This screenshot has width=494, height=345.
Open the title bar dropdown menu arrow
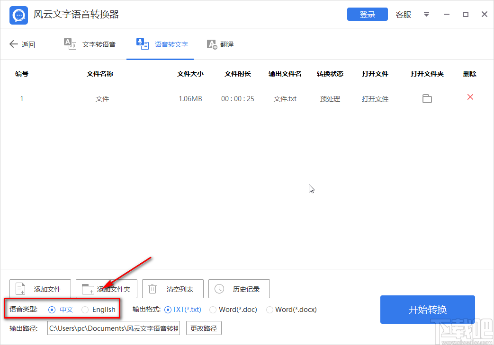tap(426, 15)
